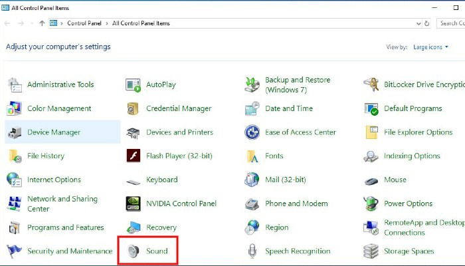Open the AutoPlay icon

coord(133,85)
